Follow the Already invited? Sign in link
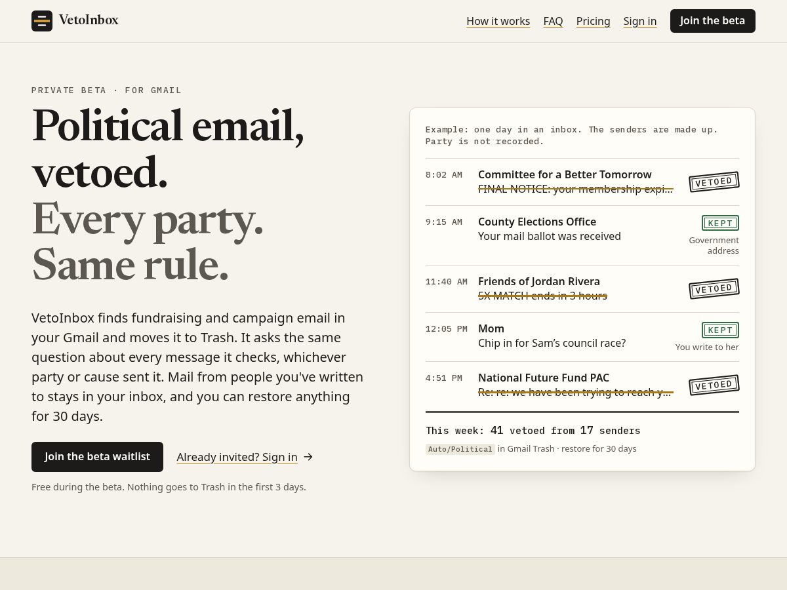This screenshot has height=590, width=787. pos(237,457)
